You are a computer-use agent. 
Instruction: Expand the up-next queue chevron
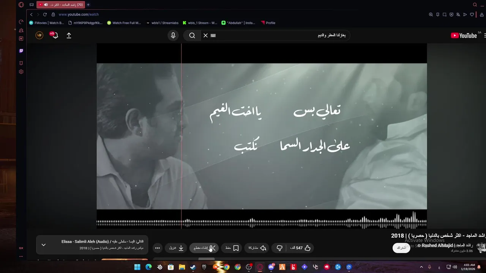pos(44,245)
